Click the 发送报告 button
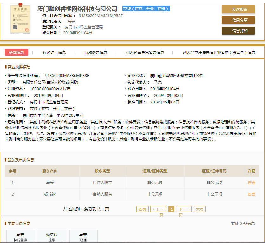The image size is (265, 243). 238,9
